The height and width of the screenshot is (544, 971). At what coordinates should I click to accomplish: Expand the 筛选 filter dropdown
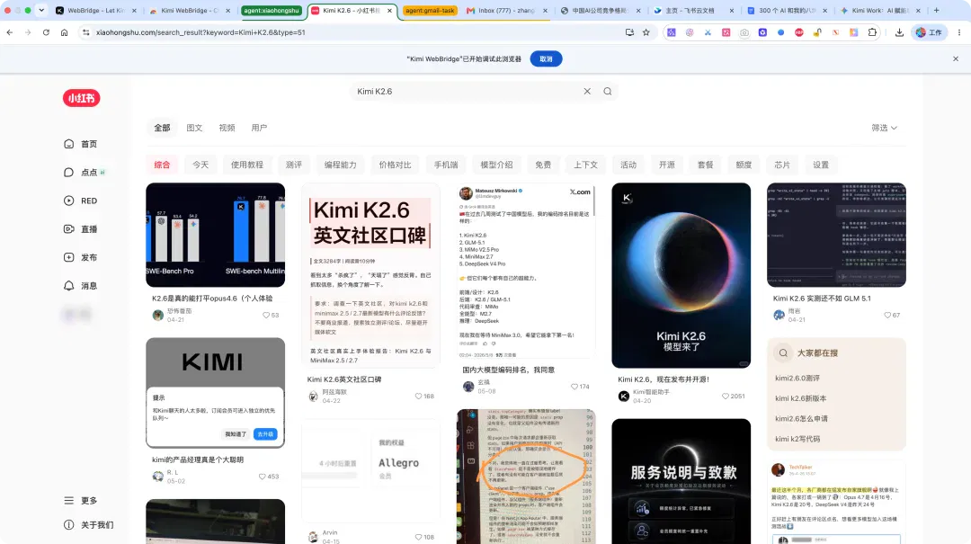click(x=885, y=128)
